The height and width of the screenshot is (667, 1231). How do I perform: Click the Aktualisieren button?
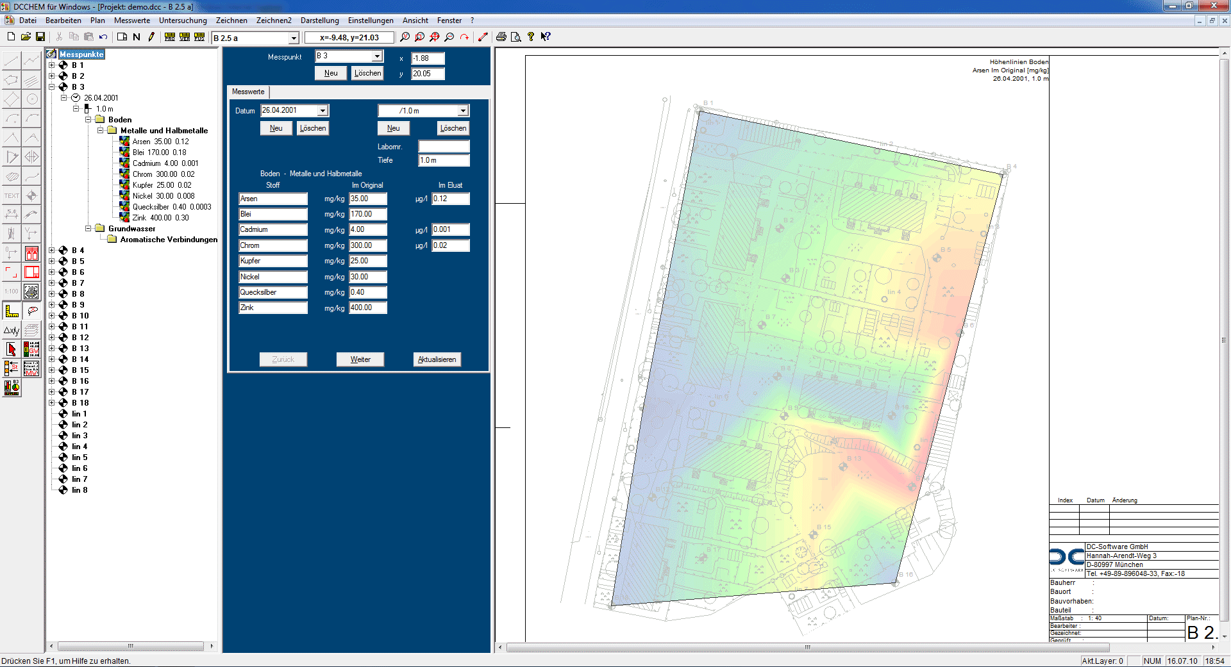[x=437, y=359]
